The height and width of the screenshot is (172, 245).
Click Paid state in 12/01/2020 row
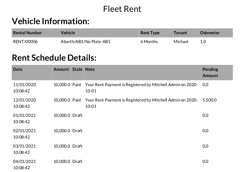[x=77, y=100]
